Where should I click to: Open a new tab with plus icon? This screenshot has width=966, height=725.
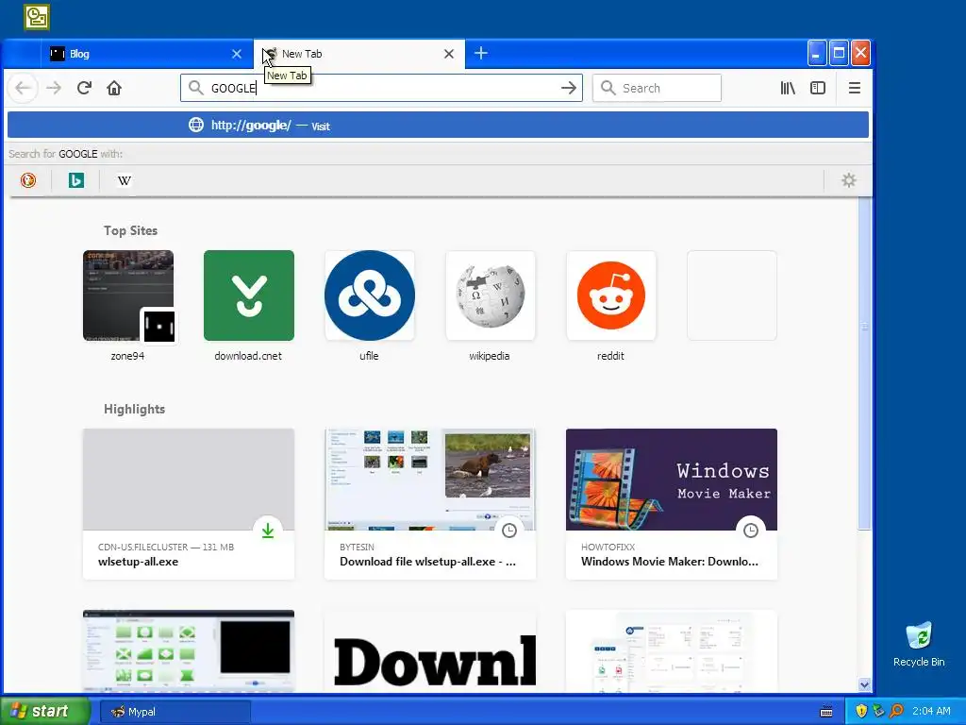(481, 54)
